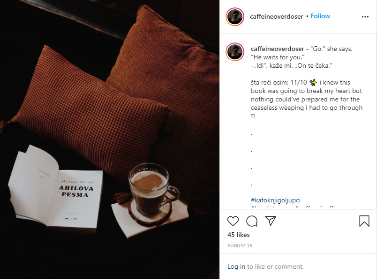
Task: Click the partially visible hashtag line below
Action: [292, 207]
